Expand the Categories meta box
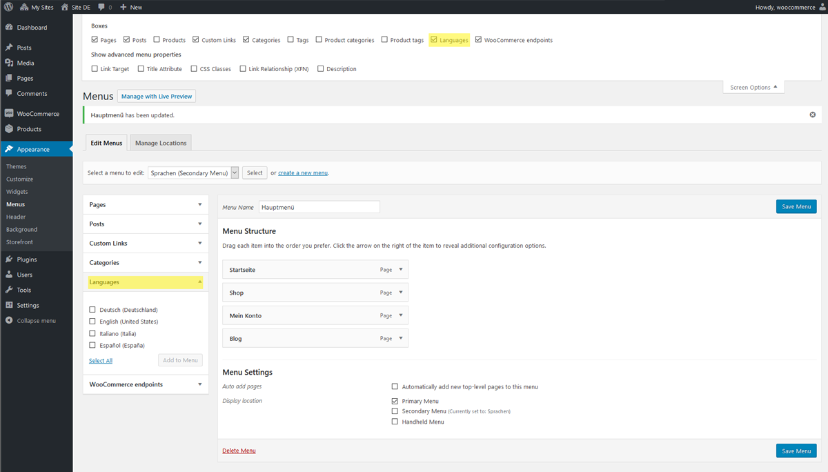828x472 pixels. pos(200,263)
